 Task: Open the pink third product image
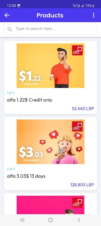coord(50,205)
